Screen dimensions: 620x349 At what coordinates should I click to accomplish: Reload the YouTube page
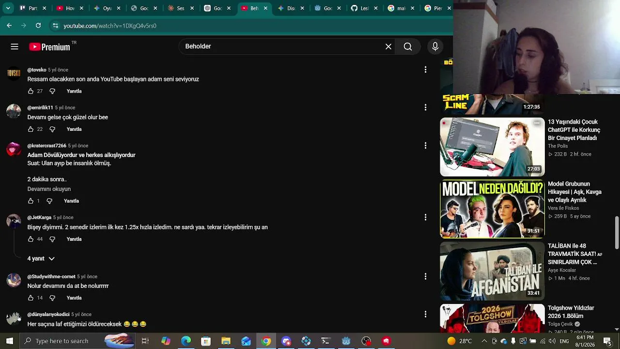[x=38, y=26]
